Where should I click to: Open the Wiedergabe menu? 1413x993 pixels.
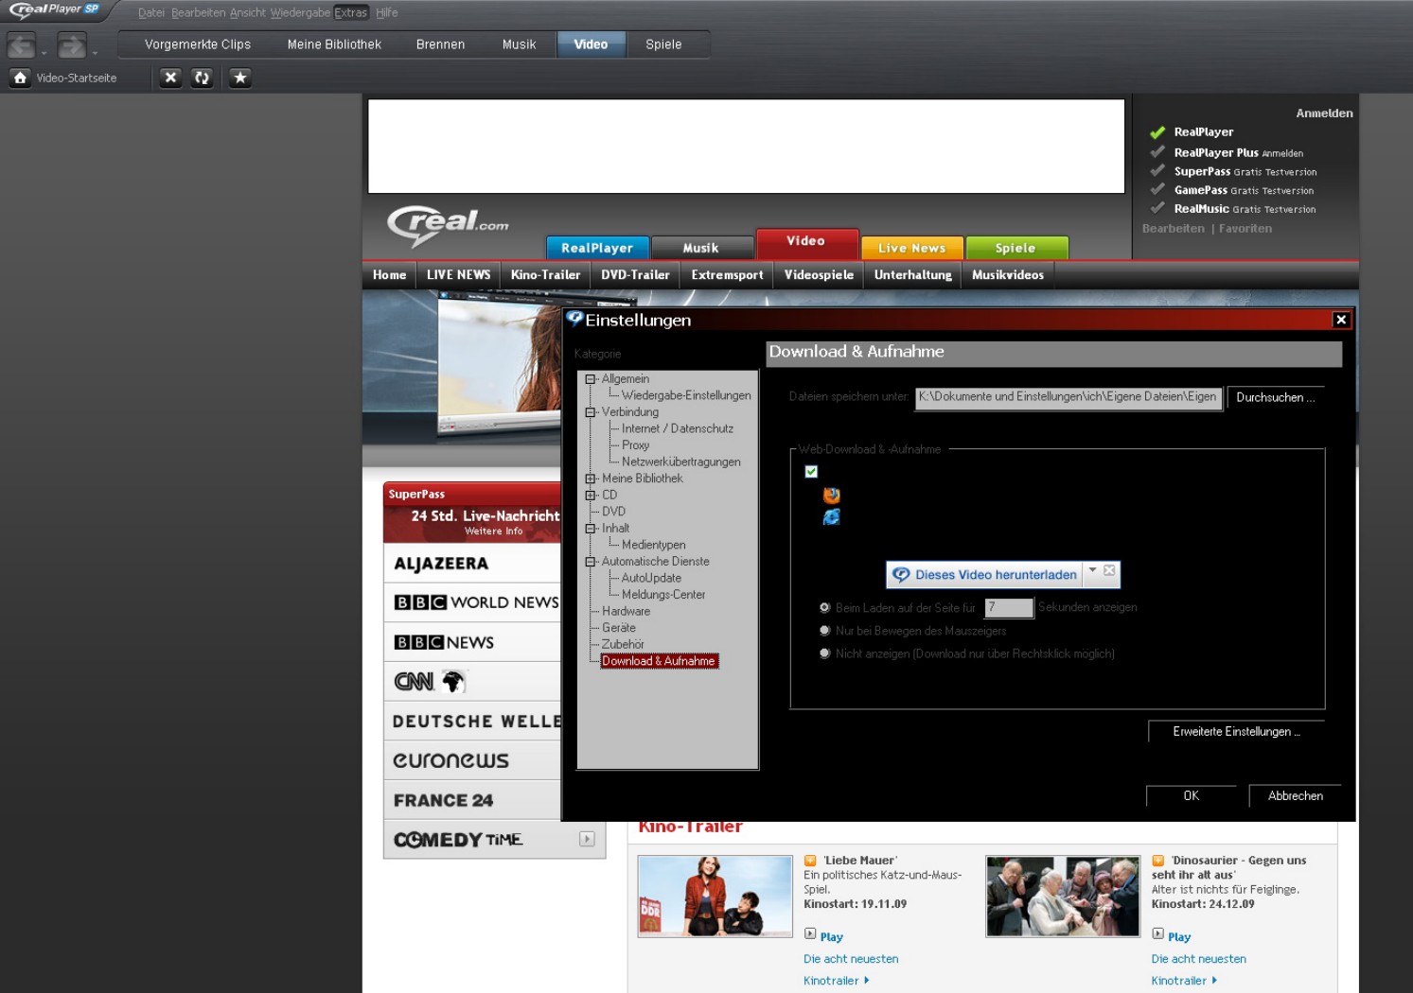[x=300, y=13]
